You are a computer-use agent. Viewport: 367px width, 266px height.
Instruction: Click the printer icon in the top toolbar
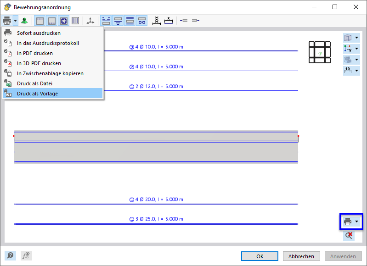click(7, 21)
